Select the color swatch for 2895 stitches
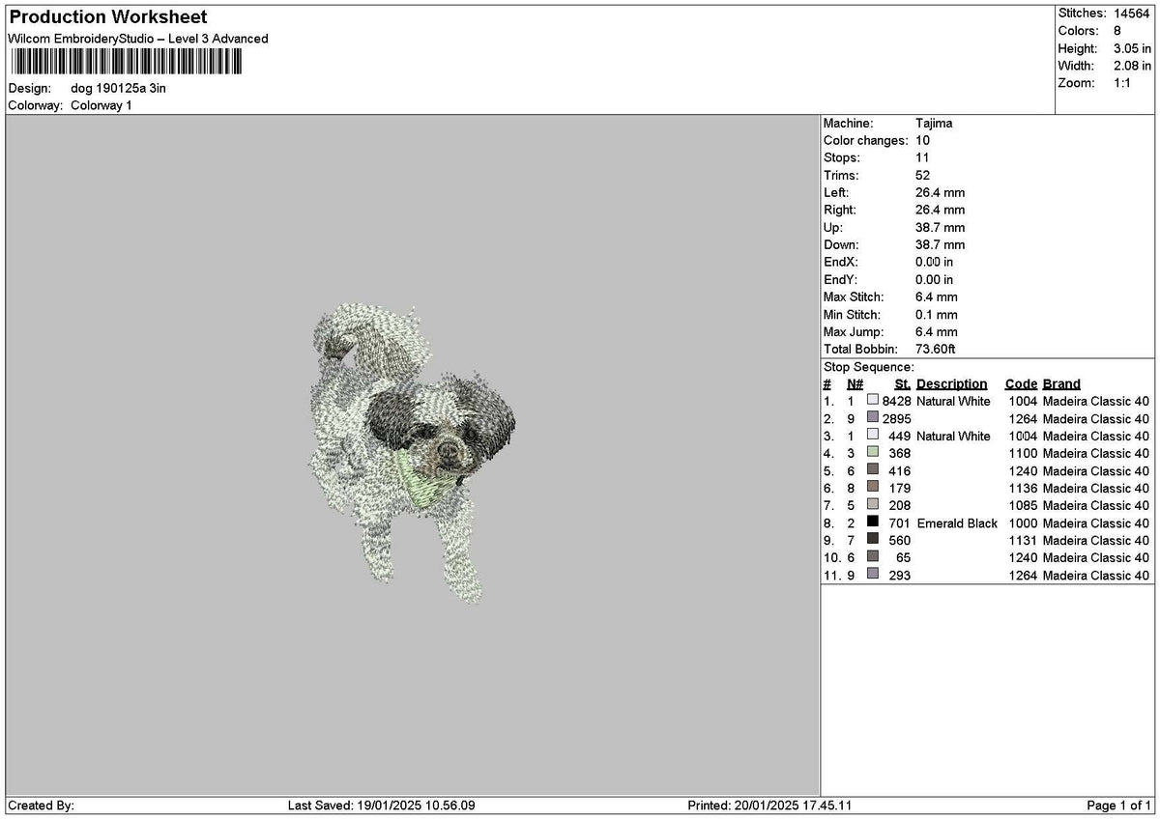Viewport: 1160px width, 819px height. 873,418
